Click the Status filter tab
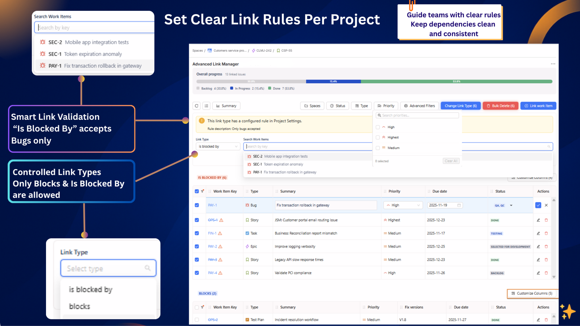Screen dimensions: 580x326 [337, 105]
